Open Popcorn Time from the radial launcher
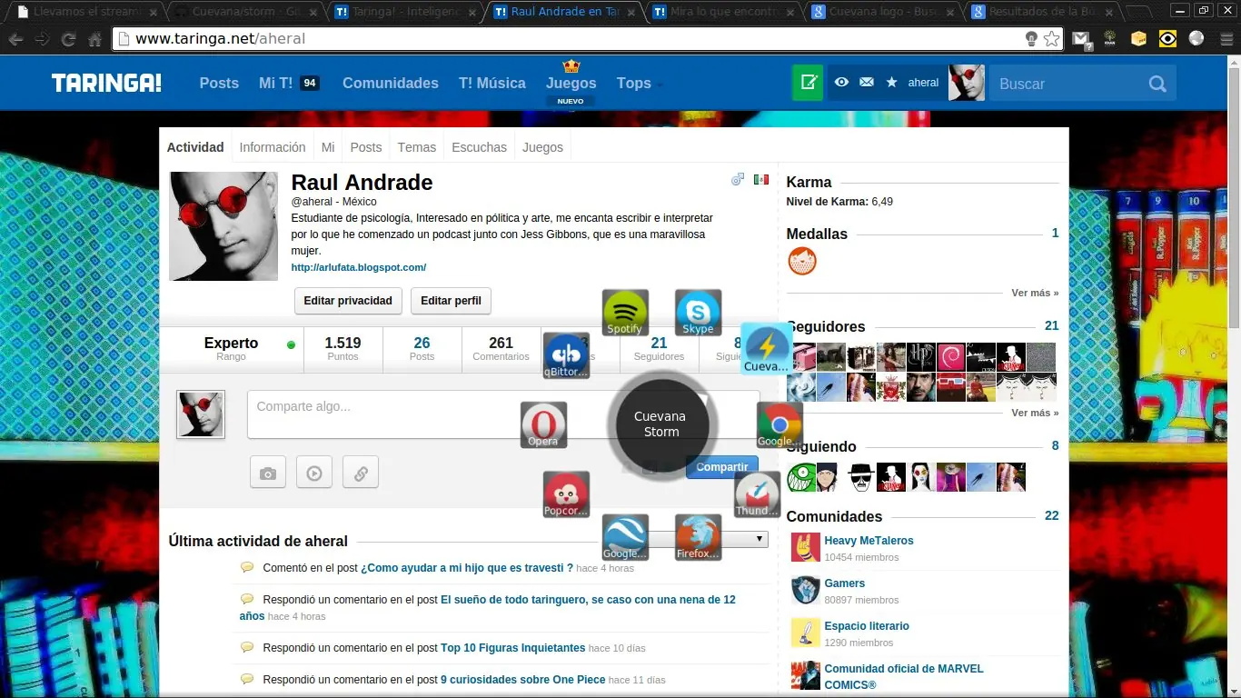The height and width of the screenshot is (698, 1241). (x=566, y=494)
